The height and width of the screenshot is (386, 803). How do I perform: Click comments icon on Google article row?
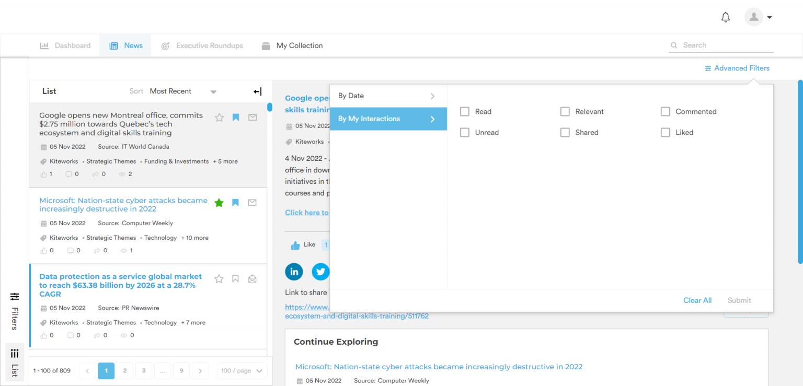point(68,174)
